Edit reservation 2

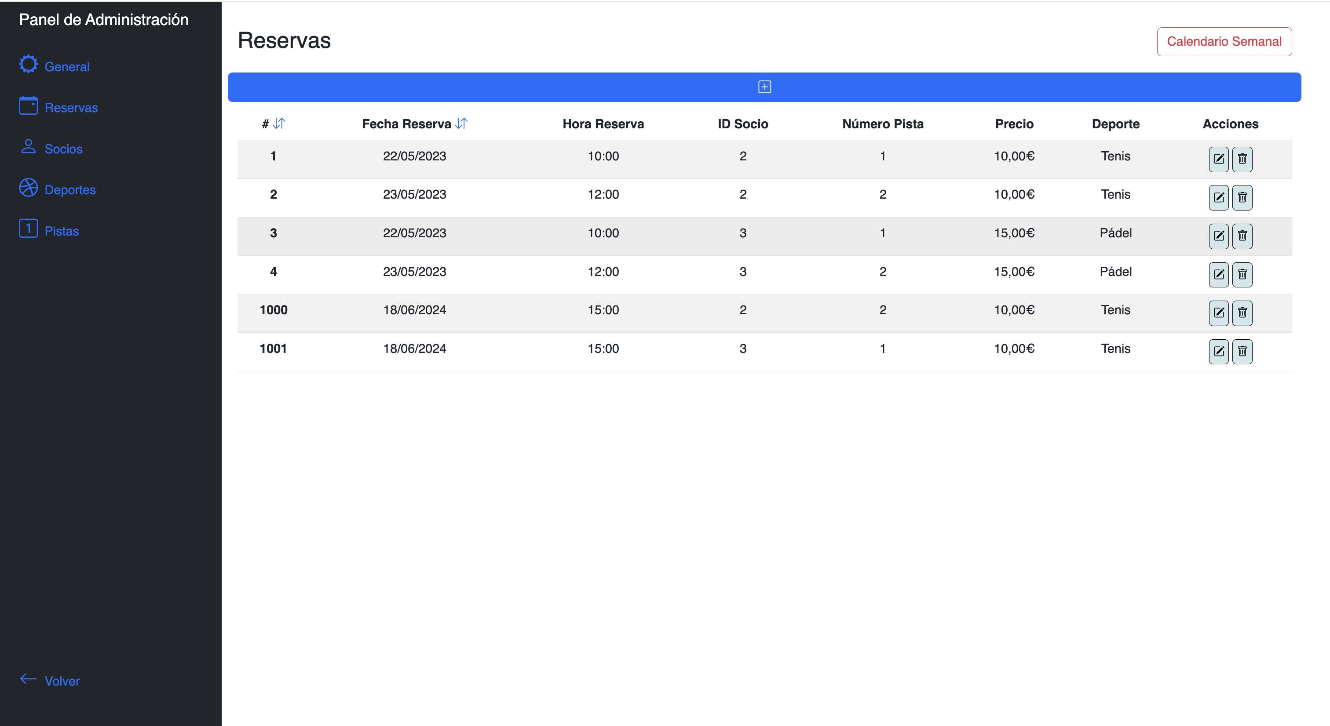(x=1218, y=198)
